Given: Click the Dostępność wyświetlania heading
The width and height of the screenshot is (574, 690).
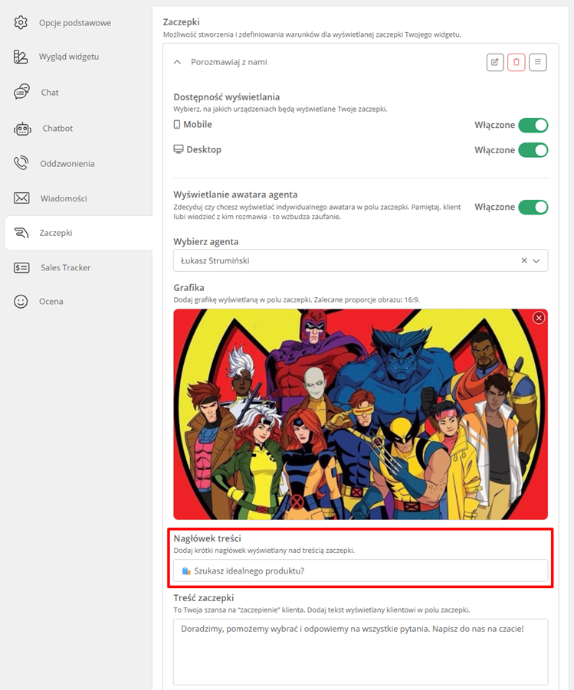Looking at the screenshot, I should pos(226,96).
